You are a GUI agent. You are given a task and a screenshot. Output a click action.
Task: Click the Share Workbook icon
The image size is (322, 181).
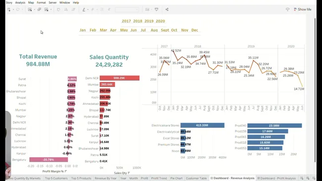167,9
